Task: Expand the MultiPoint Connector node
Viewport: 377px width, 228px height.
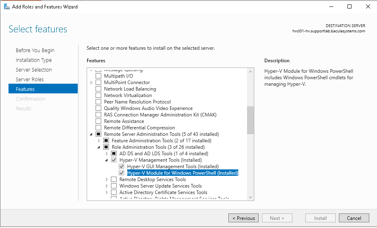Action: pyautogui.click(x=92, y=82)
